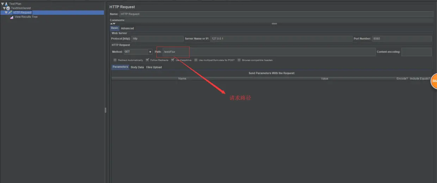Click the Server Name or IP field
The image size is (437, 183).
pyautogui.click(x=281, y=39)
